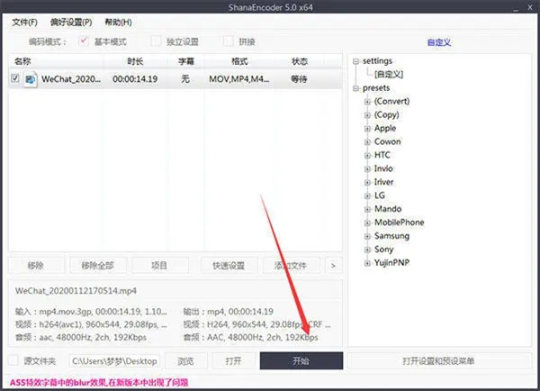Select the [自定义] tree item under settings
Image resolution: width=540 pixels, height=391 pixels.
(x=390, y=75)
